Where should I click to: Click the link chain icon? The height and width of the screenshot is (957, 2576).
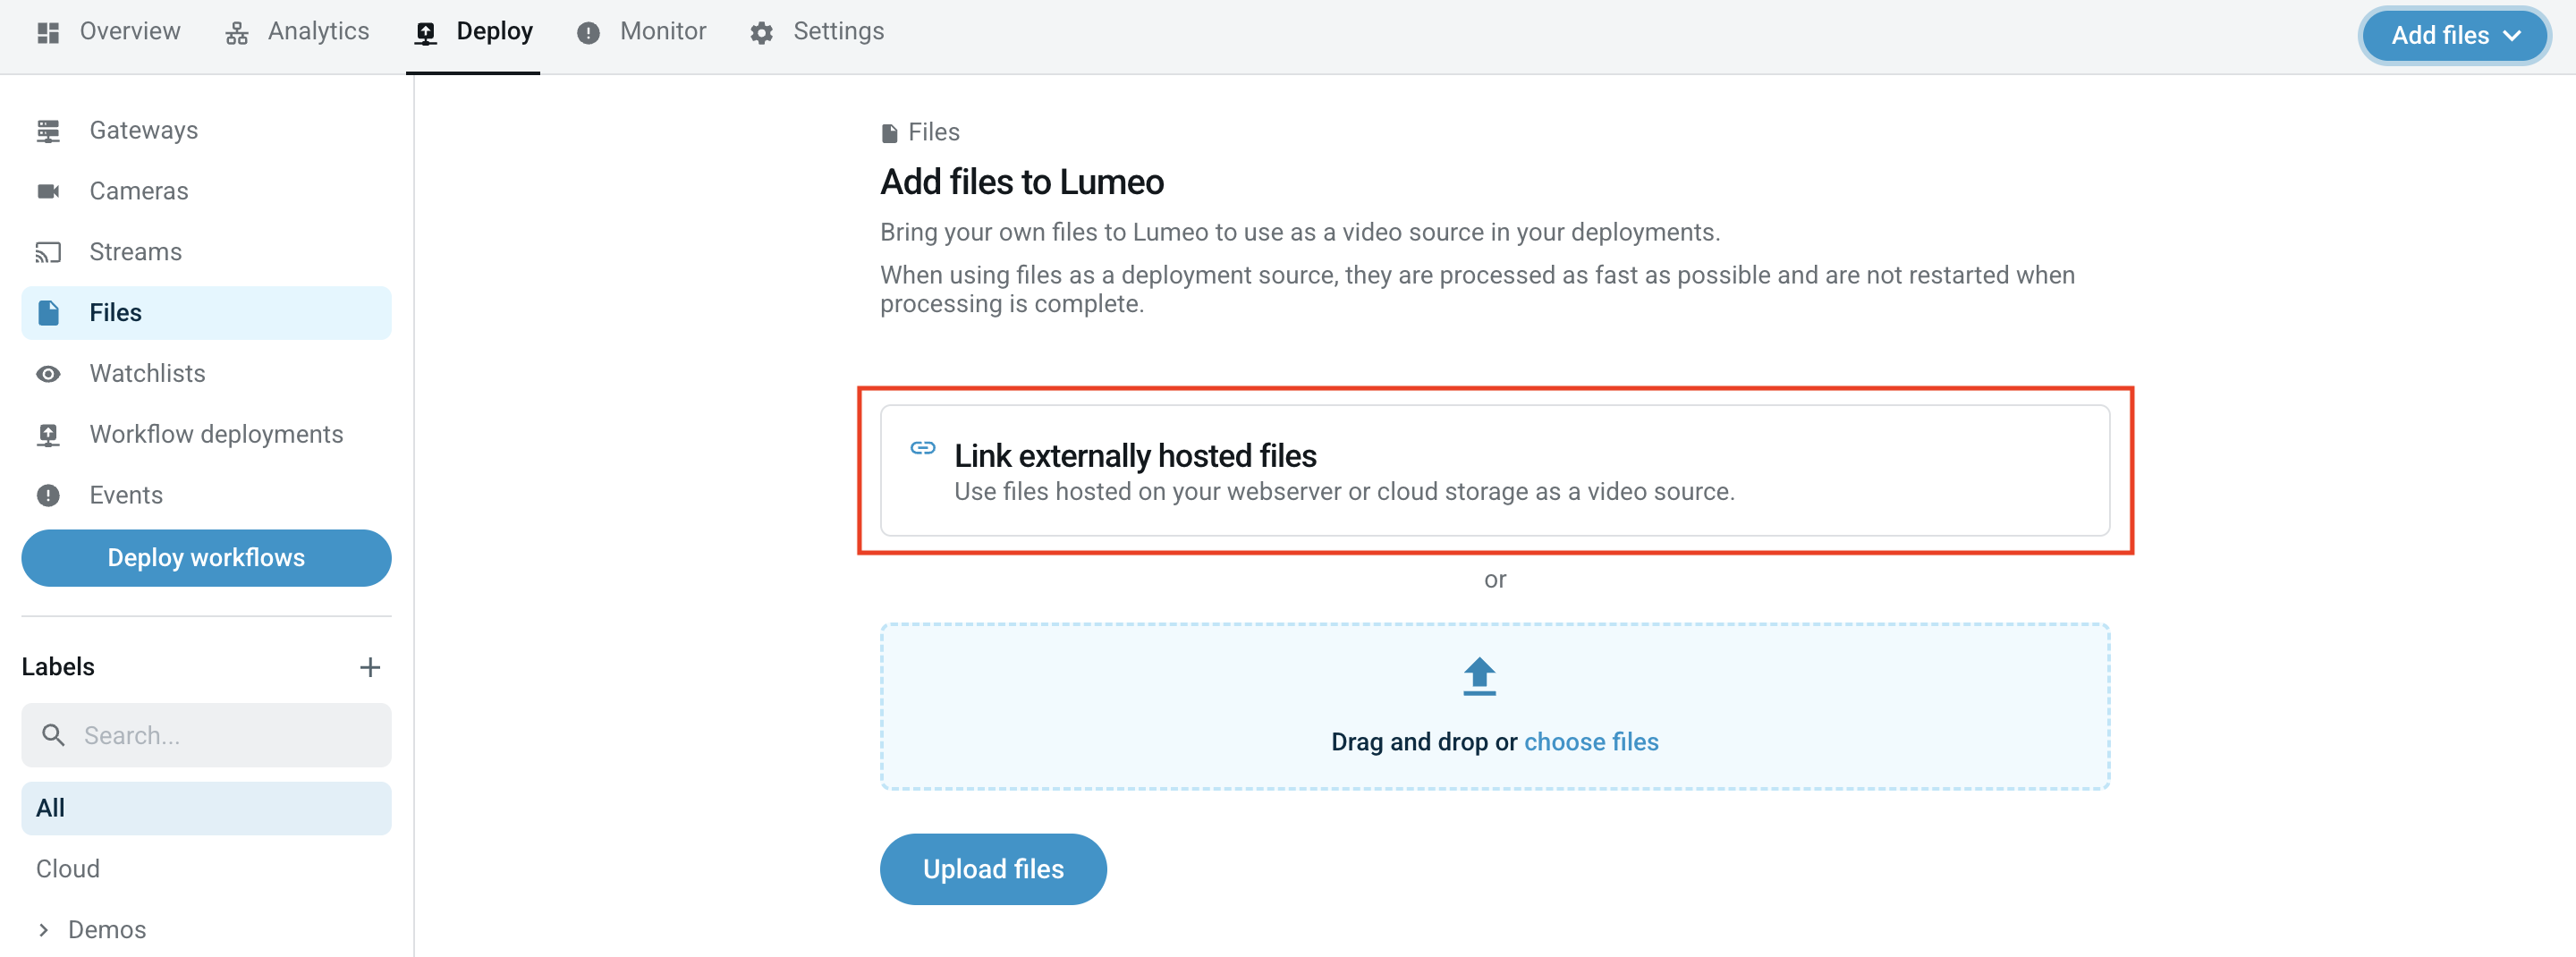[922, 448]
